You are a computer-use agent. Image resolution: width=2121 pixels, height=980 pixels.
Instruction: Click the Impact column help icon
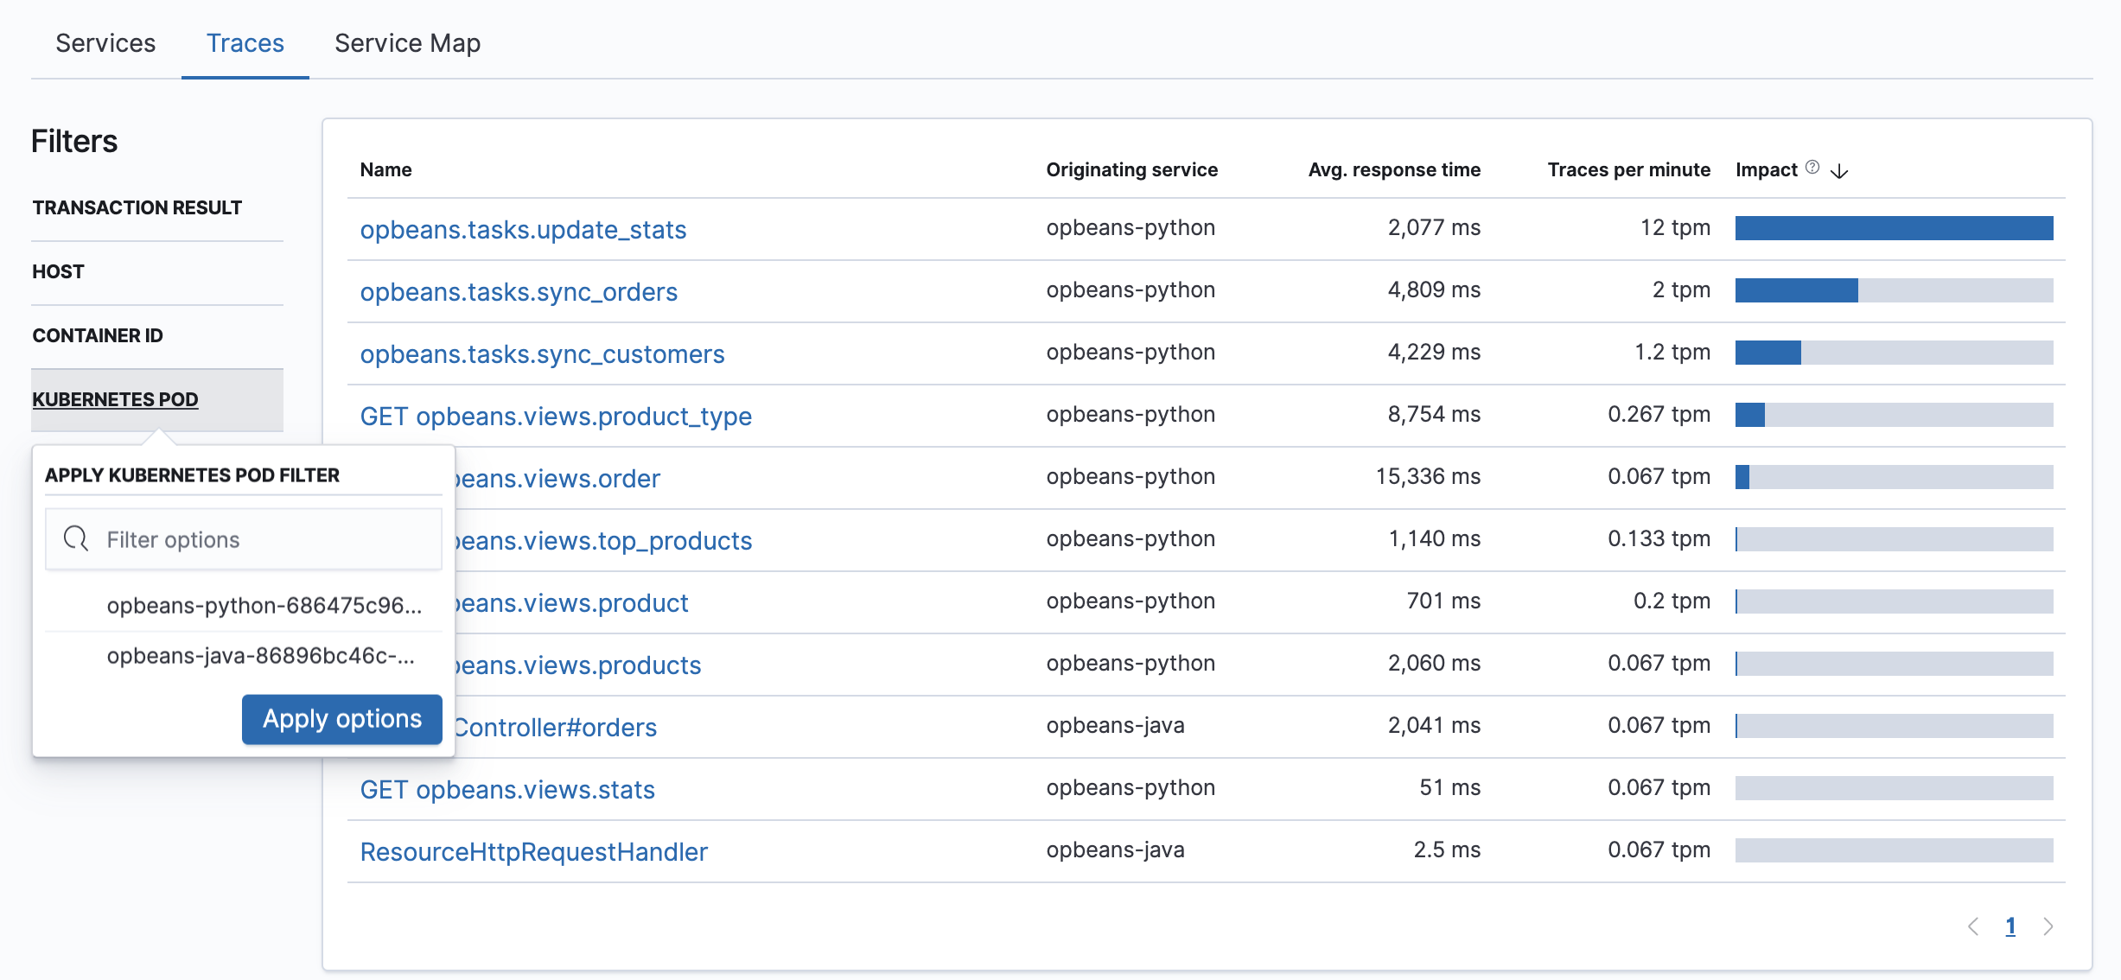1812,168
